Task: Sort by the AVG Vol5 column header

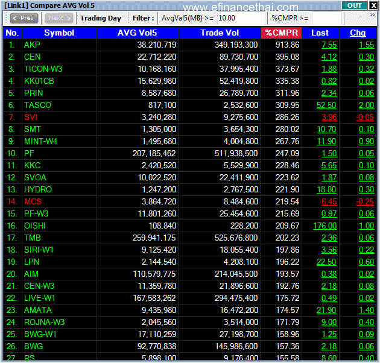Action: (x=138, y=33)
